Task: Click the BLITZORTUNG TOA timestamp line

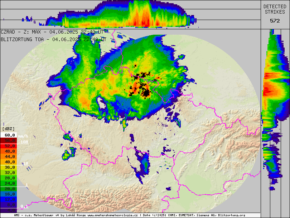Action: pos(54,39)
